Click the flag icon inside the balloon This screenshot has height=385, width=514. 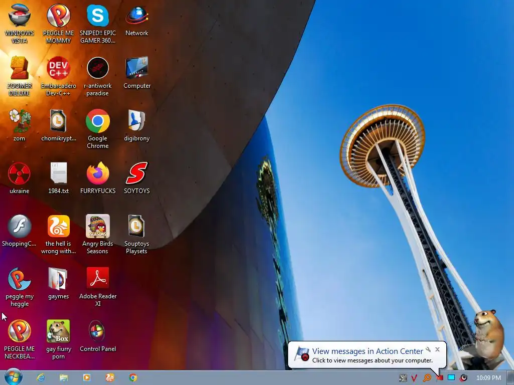click(302, 354)
